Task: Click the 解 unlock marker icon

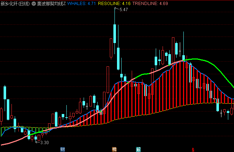Action: coord(138,149)
